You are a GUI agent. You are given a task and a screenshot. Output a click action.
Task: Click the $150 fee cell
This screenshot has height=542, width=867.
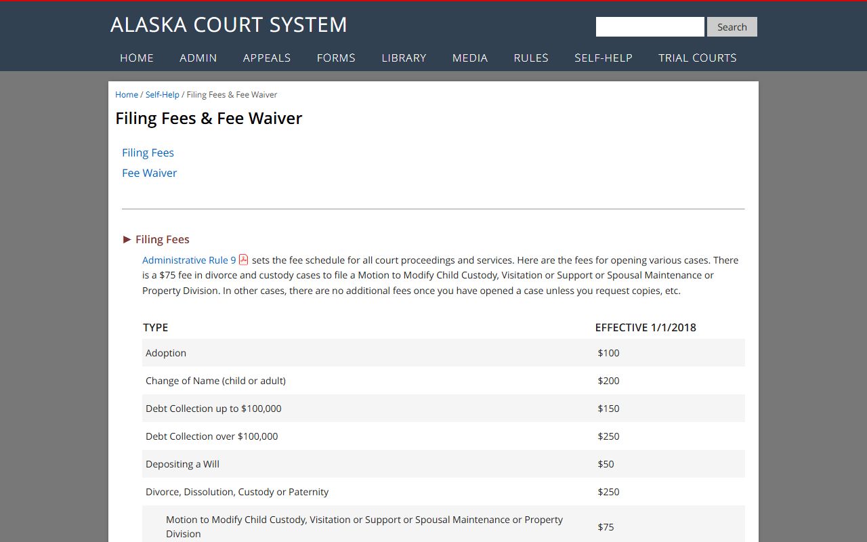pos(609,409)
